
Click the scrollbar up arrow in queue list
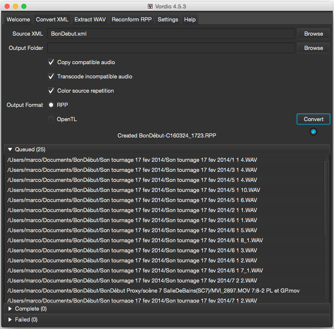point(326,158)
